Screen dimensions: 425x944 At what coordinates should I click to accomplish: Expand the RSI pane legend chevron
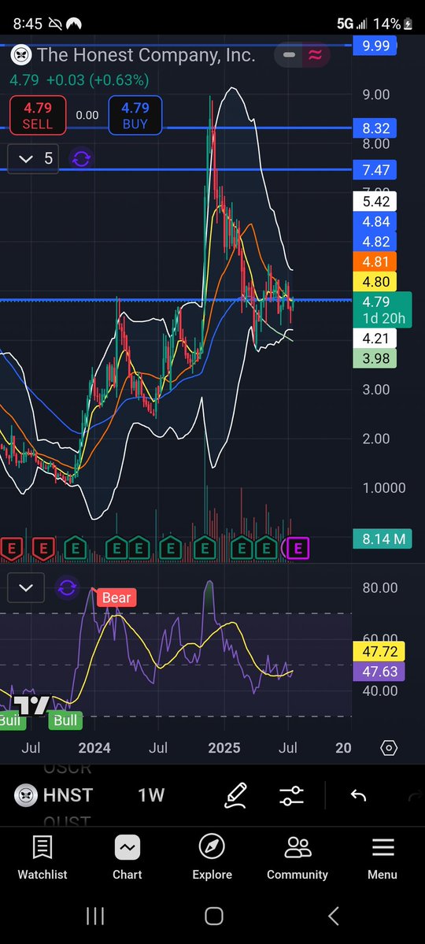click(x=26, y=588)
